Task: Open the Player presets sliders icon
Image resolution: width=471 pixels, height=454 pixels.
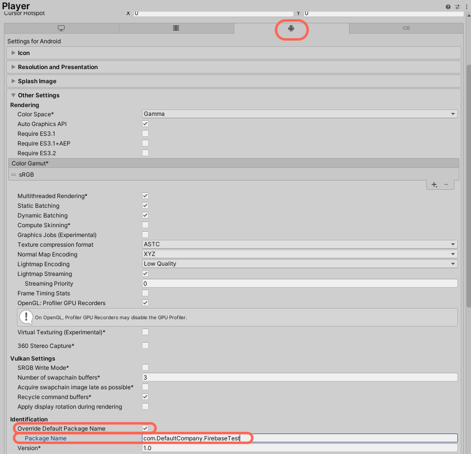Action: [x=457, y=7]
